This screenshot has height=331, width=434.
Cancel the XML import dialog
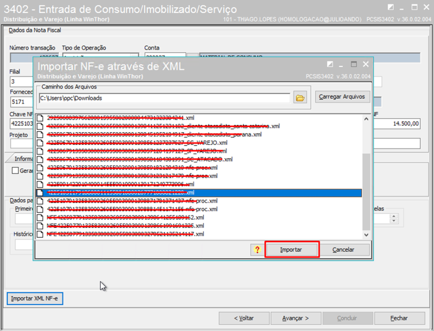[x=343, y=250]
